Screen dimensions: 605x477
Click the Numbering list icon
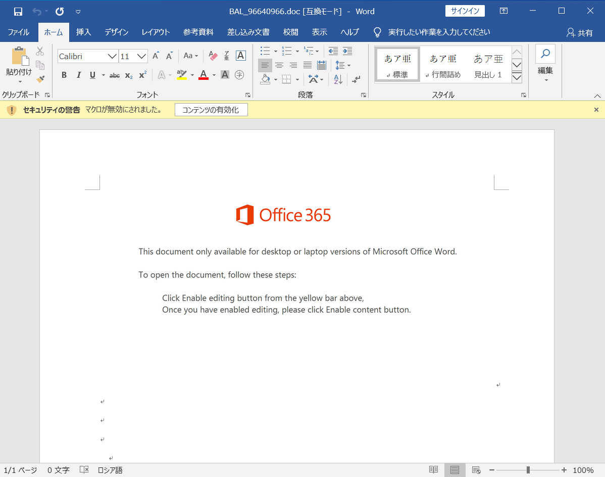287,51
